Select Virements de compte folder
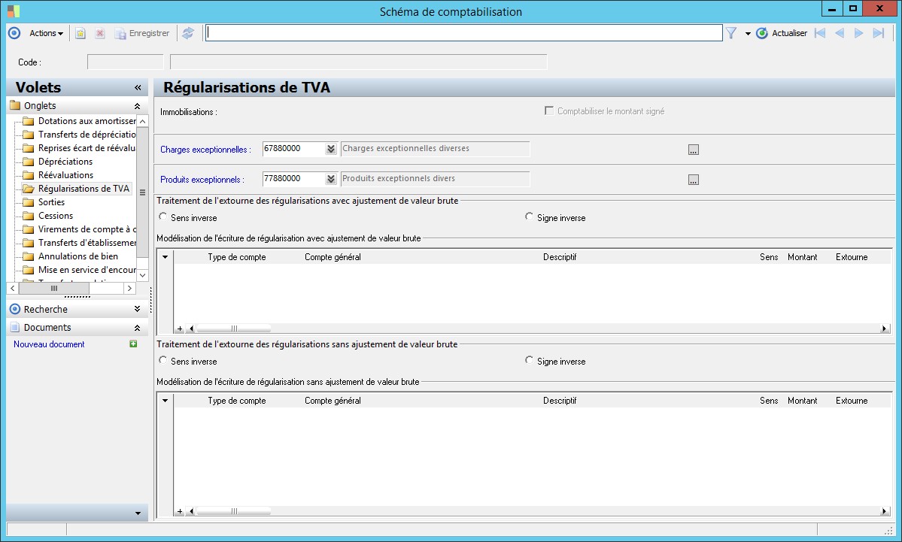This screenshot has height=542, width=902. pyautogui.click(x=80, y=229)
